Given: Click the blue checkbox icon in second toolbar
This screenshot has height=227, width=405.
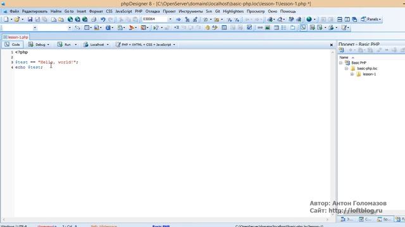Looking at the screenshot, I should click(x=249, y=28).
